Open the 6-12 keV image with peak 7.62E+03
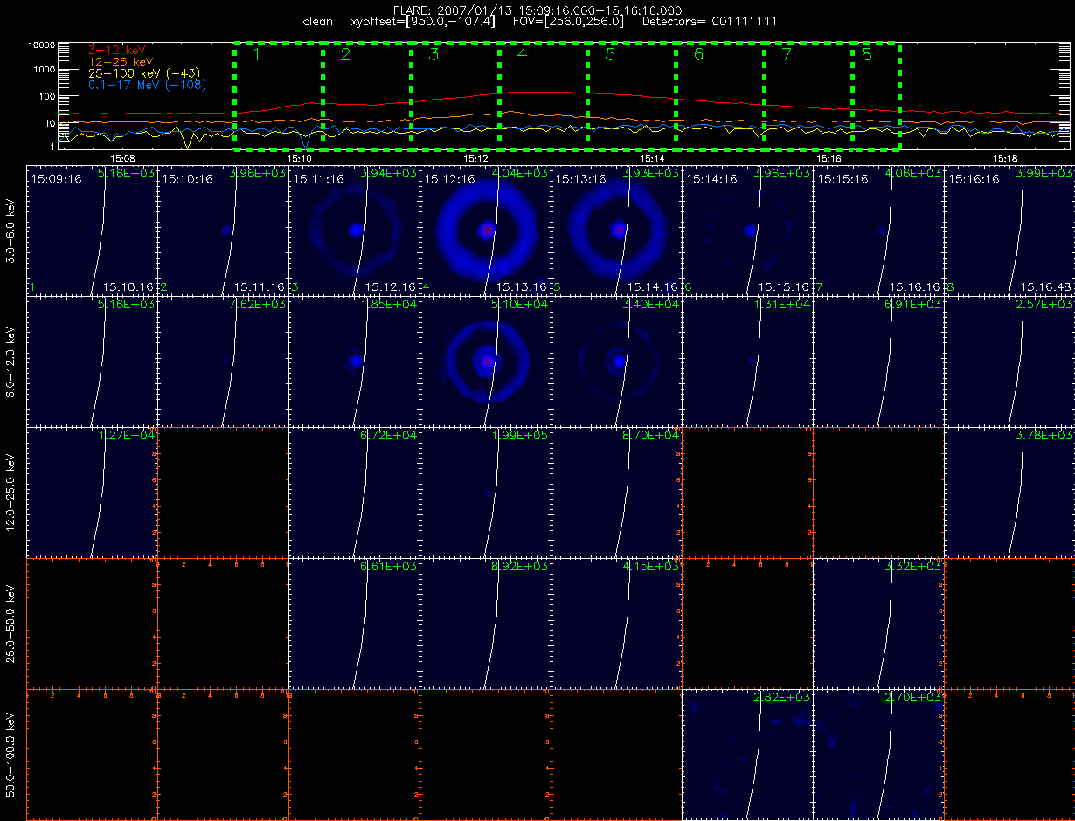The width and height of the screenshot is (1075, 821). point(224,361)
